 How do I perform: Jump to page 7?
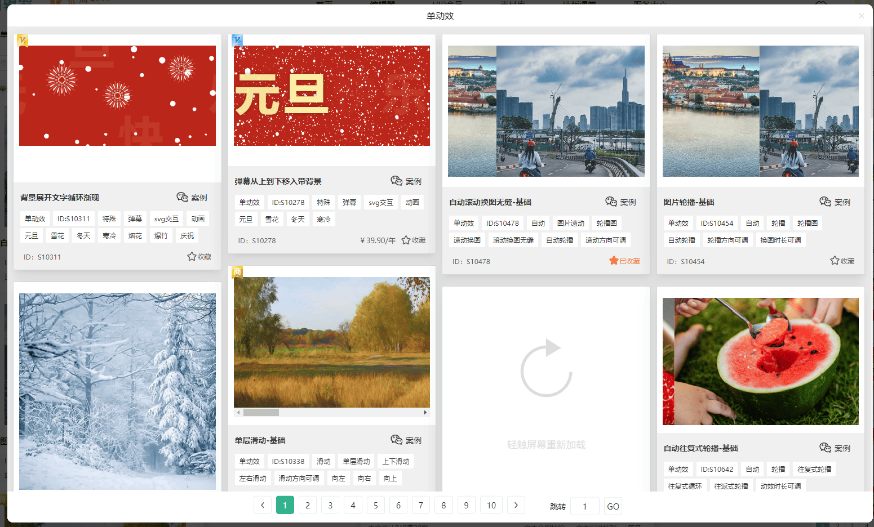(x=421, y=506)
